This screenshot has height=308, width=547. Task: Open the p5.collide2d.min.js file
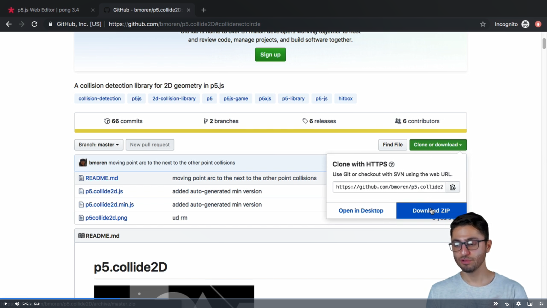coord(110,205)
